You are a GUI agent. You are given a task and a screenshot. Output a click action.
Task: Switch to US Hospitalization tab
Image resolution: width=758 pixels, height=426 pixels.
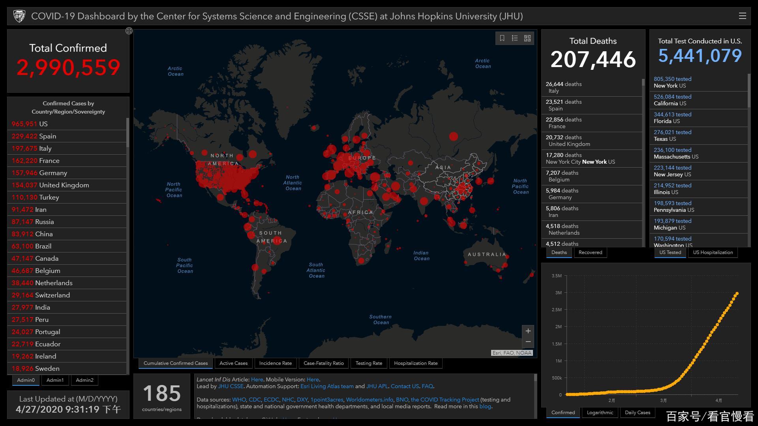click(x=713, y=252)
